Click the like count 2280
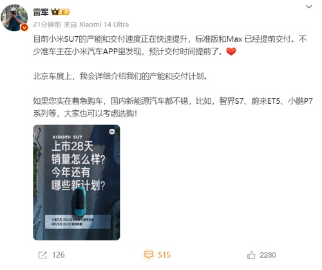 point(268,255)
